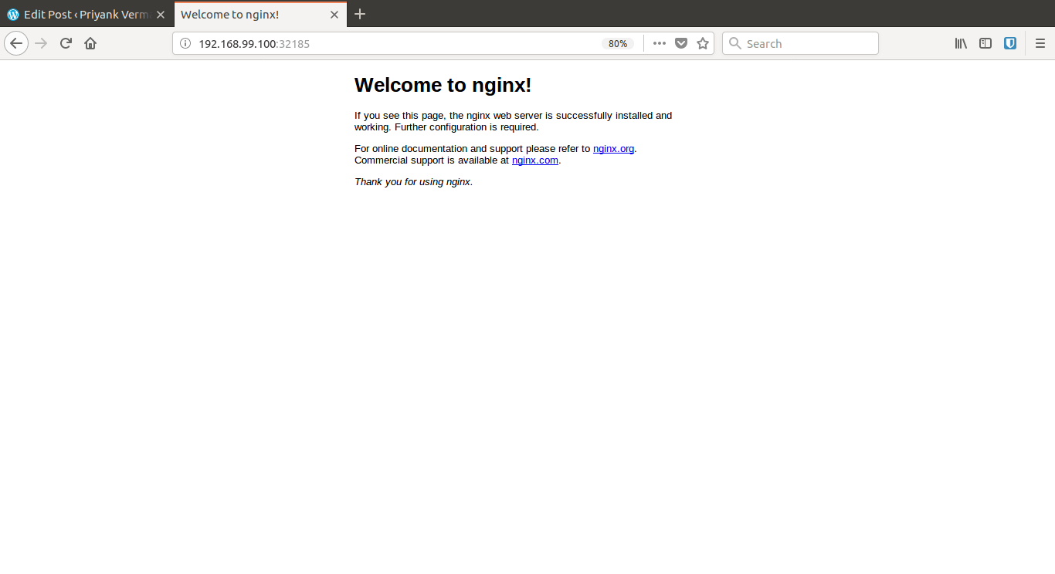The width and height of the screenshot is (1055, 574).
Task: Open a new browser tab
Action: (360, 14)
